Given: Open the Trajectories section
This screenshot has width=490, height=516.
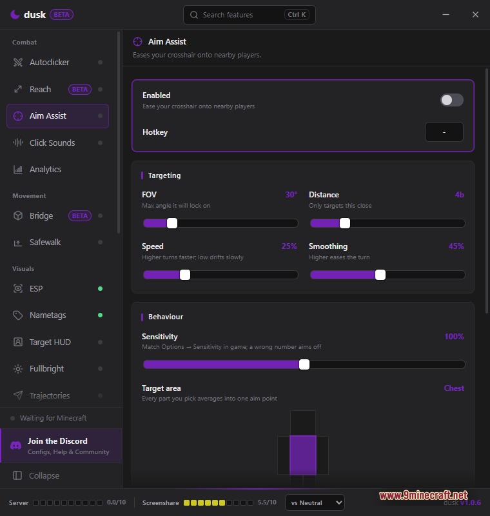Looking at the screenshot, I should [x=57, y=395].
